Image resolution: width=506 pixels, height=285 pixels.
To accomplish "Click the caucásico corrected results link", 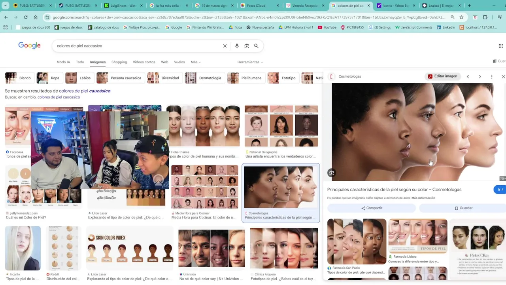I will pyautogui.click(x=85, y=91).
